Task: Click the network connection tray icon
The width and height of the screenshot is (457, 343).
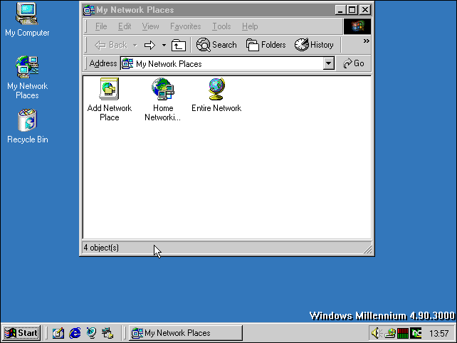Action: (x=390, y=333)
